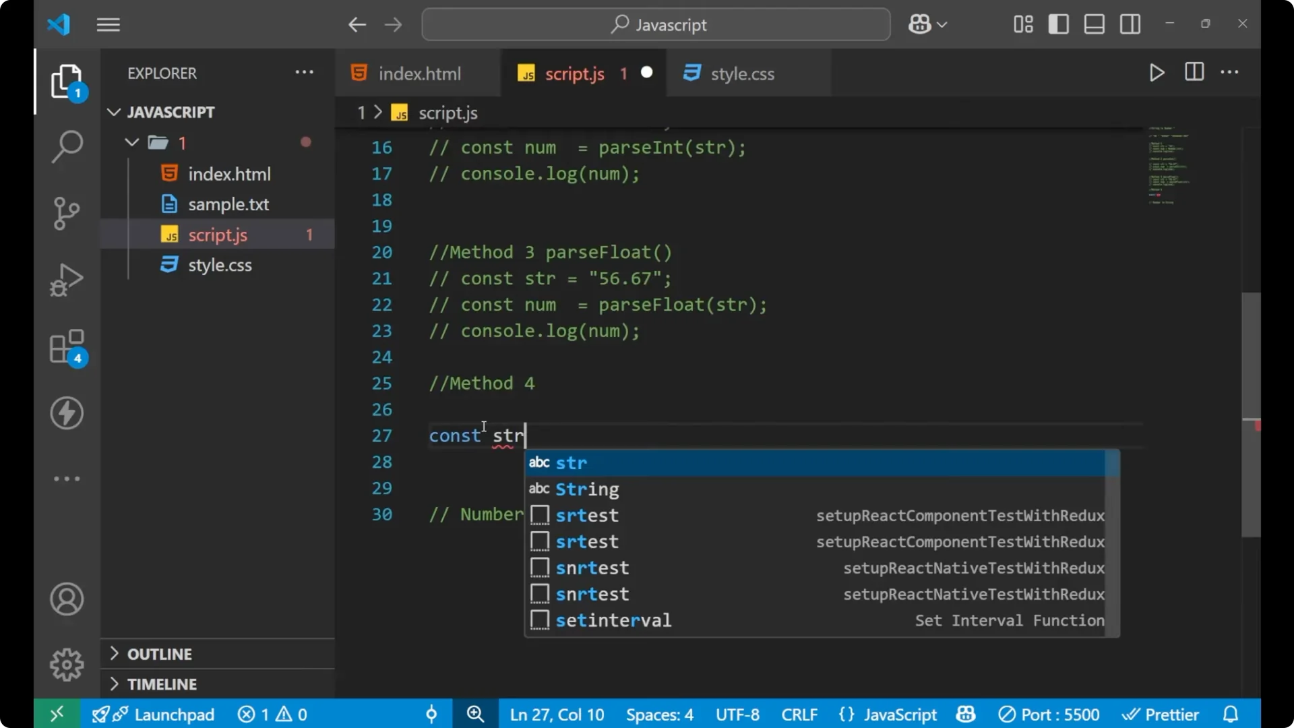This screenshot has height=728, width=1294.
Task: Open the hamburger menu
Action: (x=108, y=24)
